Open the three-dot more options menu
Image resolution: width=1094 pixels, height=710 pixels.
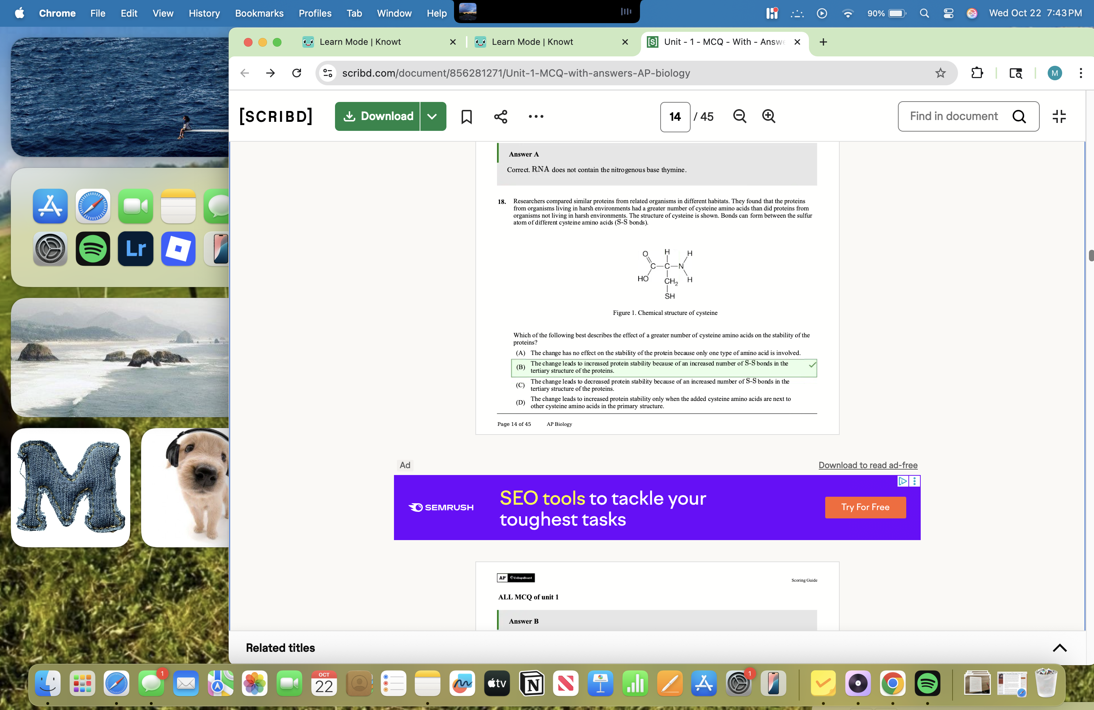click(535, 117)
